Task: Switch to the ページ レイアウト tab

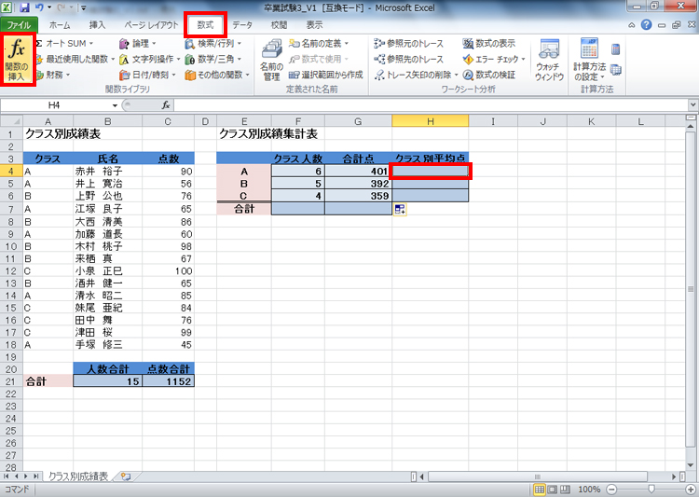Action: coord(151,25)
